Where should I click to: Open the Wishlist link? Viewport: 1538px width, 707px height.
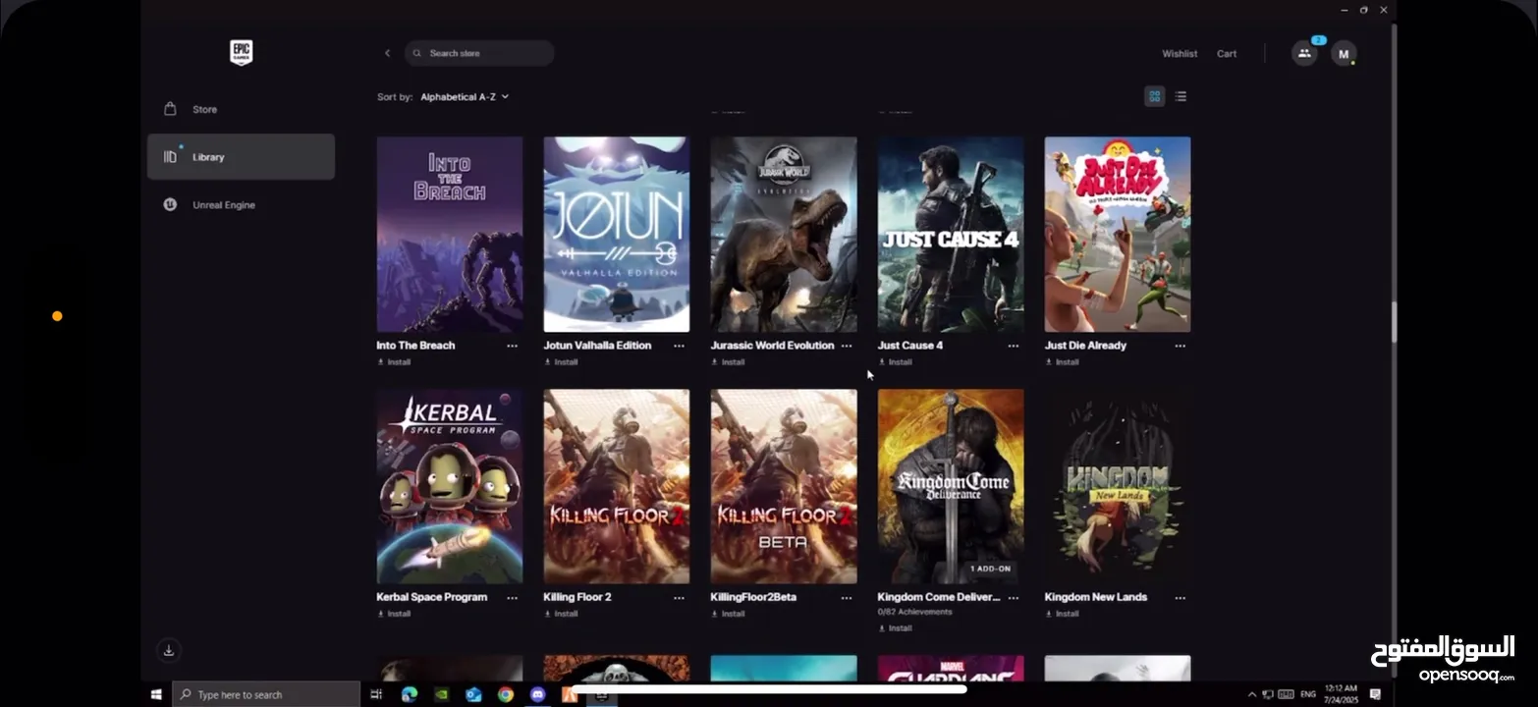coord(1180,54)
